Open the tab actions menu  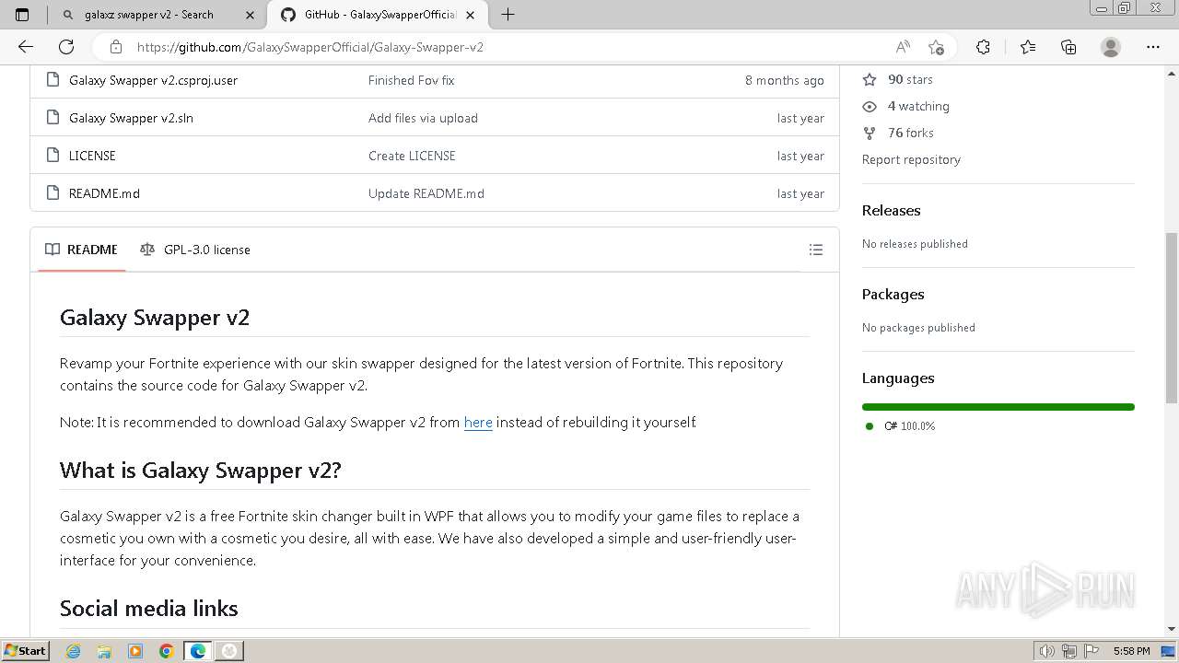coord(22,15)
